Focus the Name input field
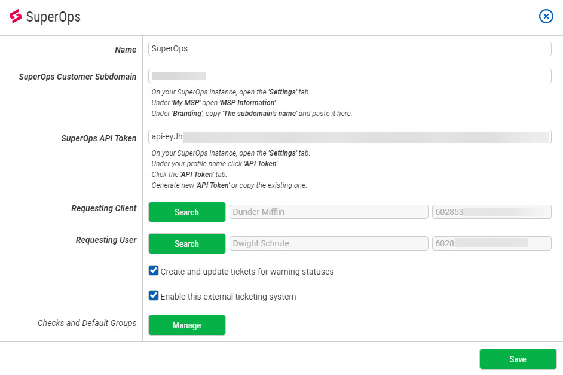The width and height of the screenshot is (563, 375). coord(350,49)
